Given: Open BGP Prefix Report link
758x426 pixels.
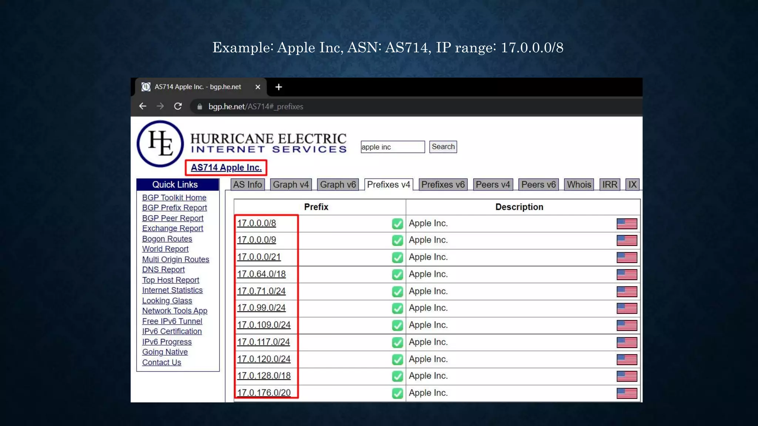Looking at the screenshot, I should (175, 208).
